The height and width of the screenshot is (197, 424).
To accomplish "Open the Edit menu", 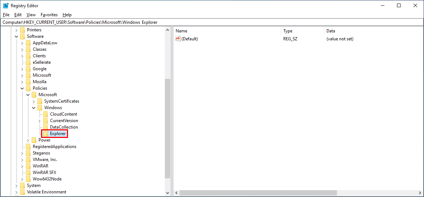I will point(18,15).
